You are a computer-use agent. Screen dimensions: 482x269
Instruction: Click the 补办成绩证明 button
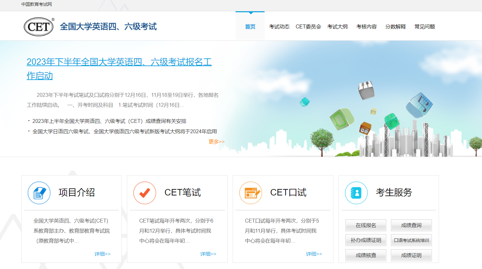coord(366,240)
